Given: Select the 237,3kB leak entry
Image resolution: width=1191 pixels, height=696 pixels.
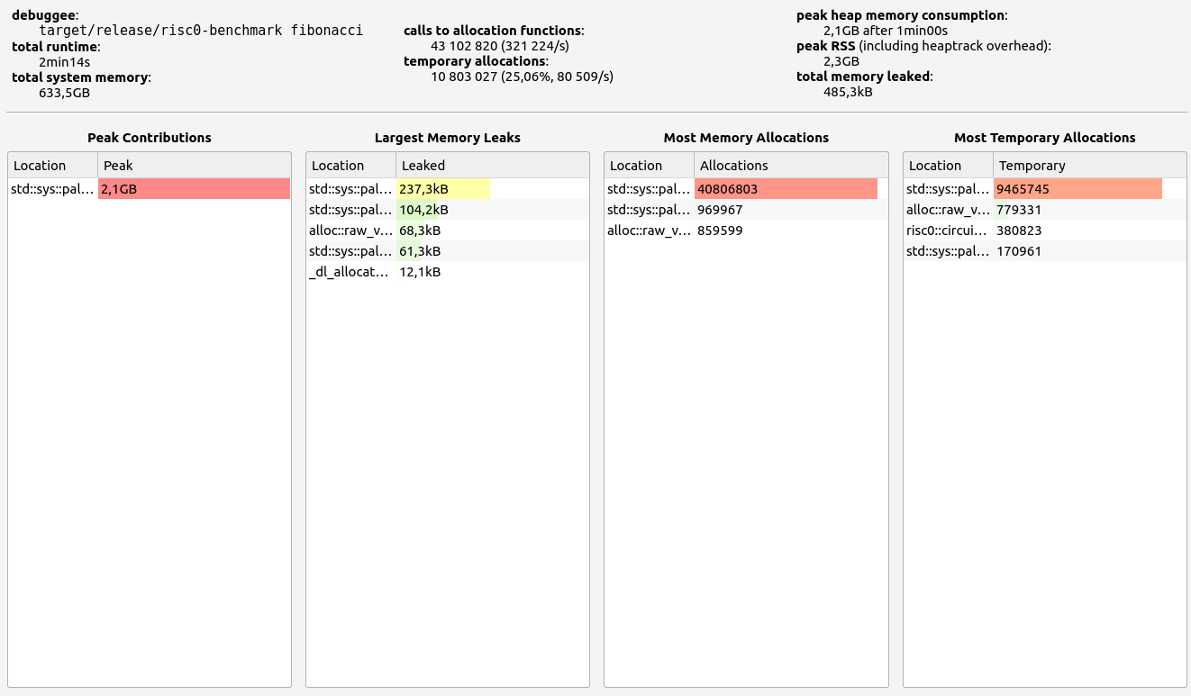Looking at the screenshot, I should pos(447,189).
